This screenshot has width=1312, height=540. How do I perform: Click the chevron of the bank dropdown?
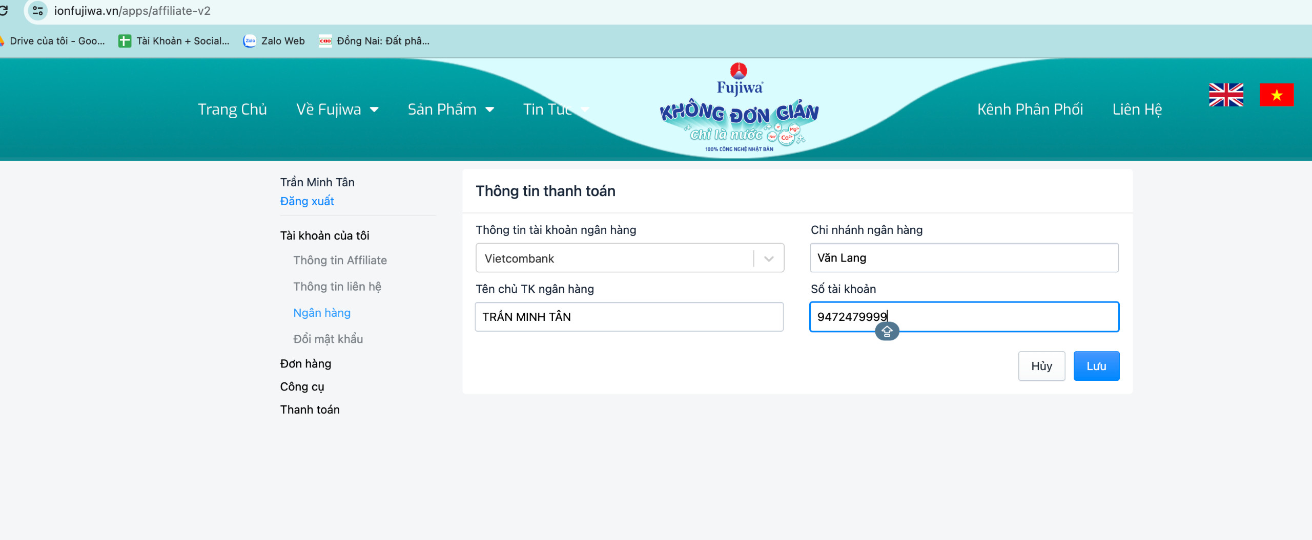pos(769,258)
